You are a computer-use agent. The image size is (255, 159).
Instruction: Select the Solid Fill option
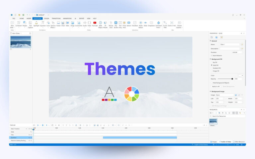coord(212,65)
